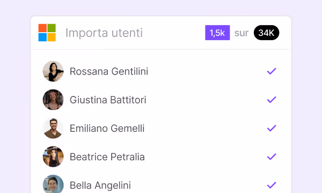
Task: Select the Bella Angelini name
Action: pos(100,185)
